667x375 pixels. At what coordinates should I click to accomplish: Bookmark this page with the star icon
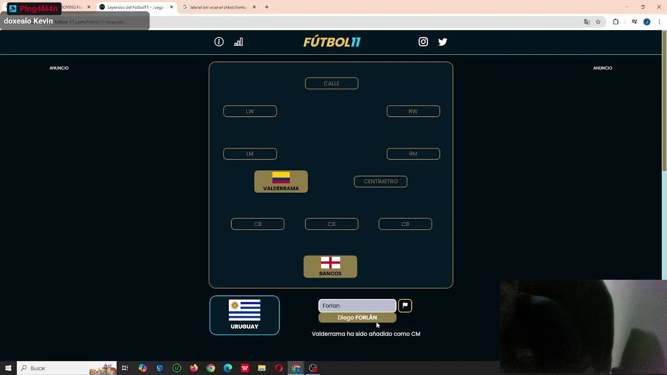[x=598, y=22]
